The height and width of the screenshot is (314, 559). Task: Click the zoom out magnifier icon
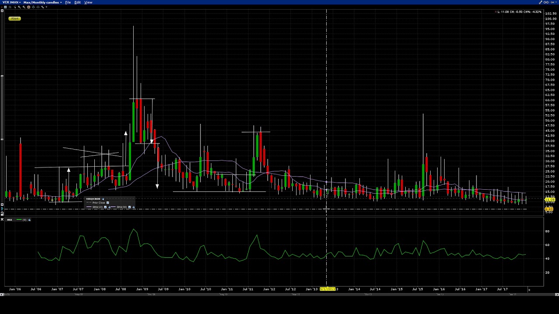click(x=24, y=7)
